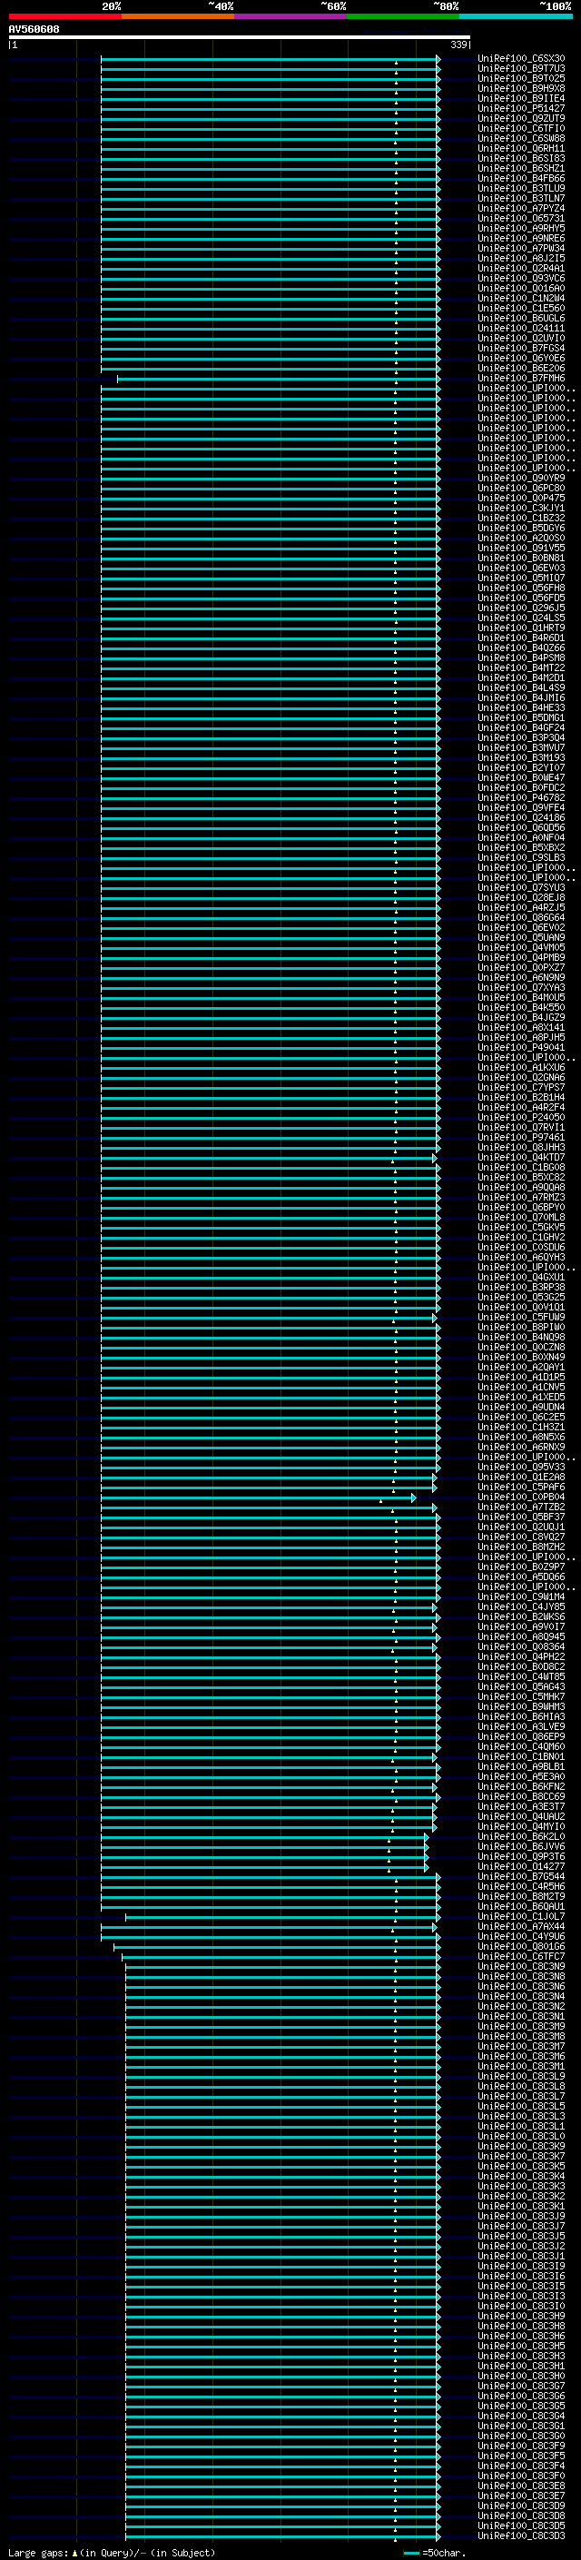Click hit label UniRef100_C4R5H6
Image resolution: width=581 pixels, height=2560 pixels.
pyautogui.click(x=521, y=1886)
